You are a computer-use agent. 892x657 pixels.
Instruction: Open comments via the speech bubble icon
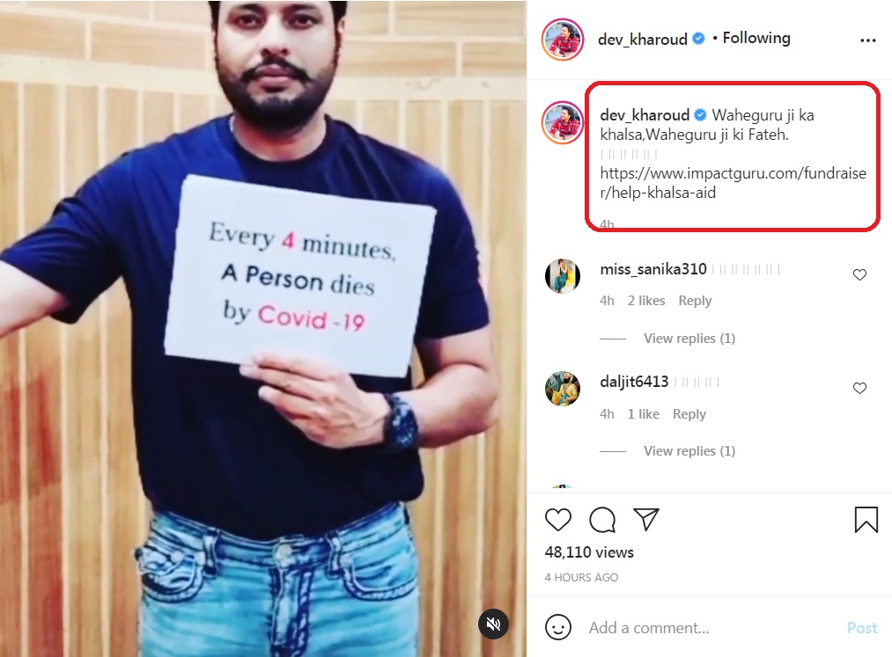point(602,520)
